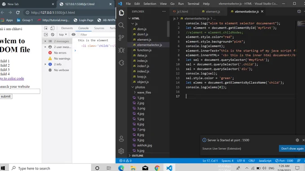Open the top context dropdown in console

63,34
